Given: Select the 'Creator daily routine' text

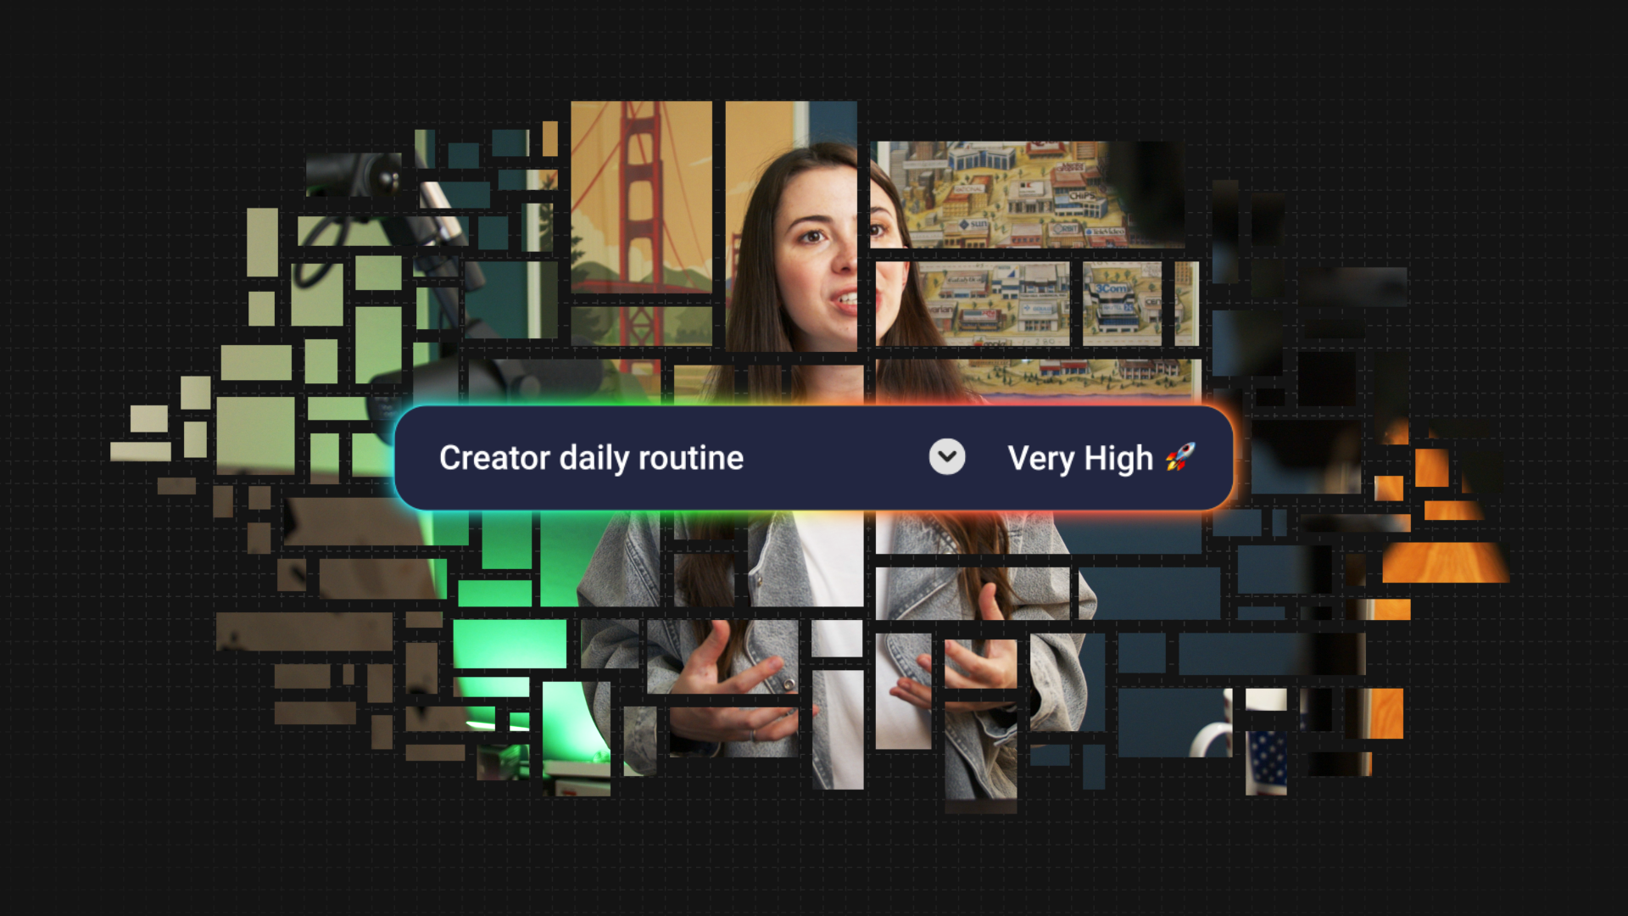Looking at the screenshot, I should click(x=591, y=458).
